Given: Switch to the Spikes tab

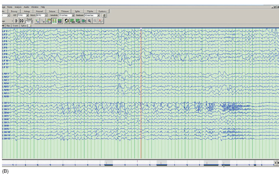Looking at the screenshot, I should [24, 26].
